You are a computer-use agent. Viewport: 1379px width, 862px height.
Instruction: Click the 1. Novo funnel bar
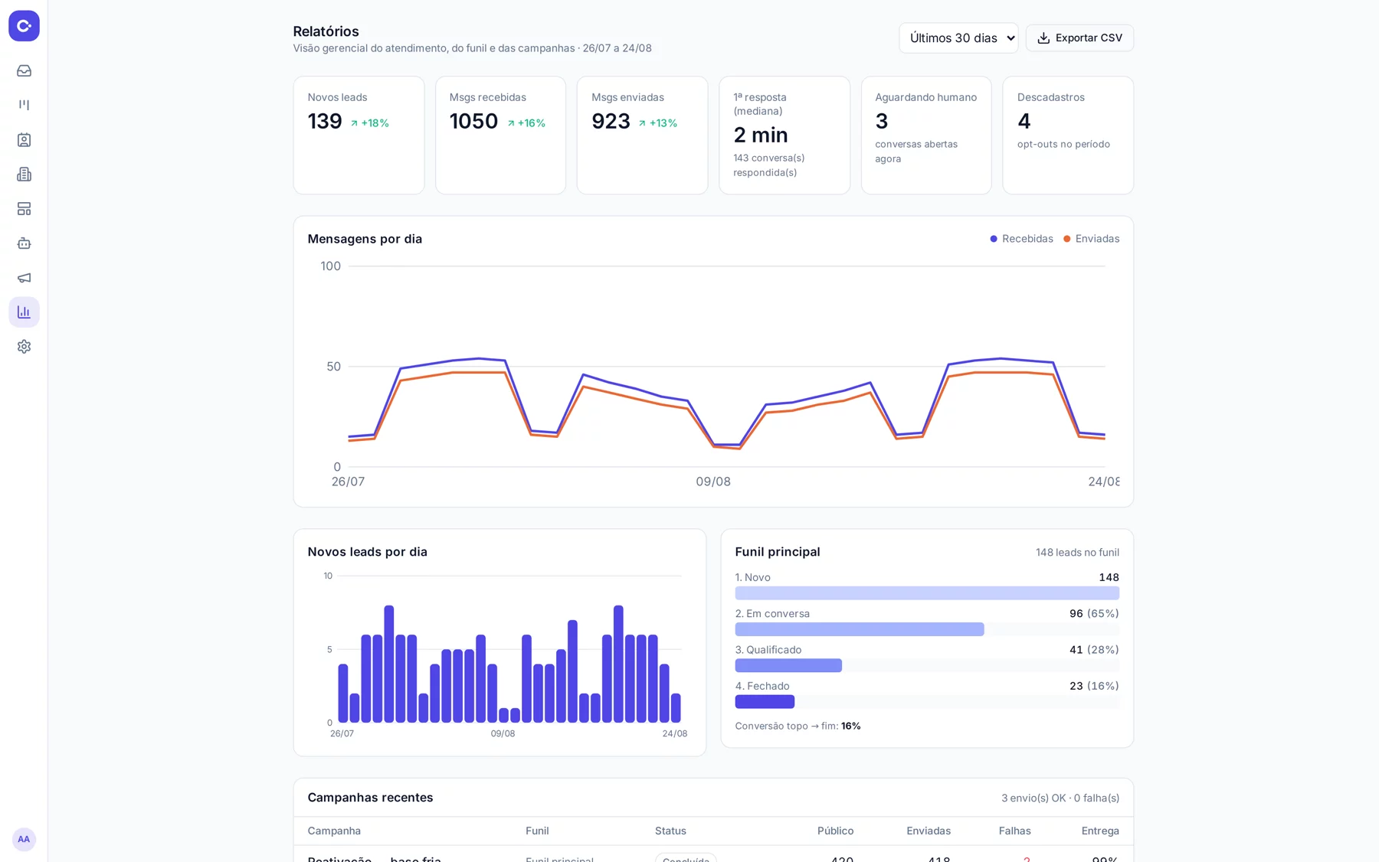point(927,593)
